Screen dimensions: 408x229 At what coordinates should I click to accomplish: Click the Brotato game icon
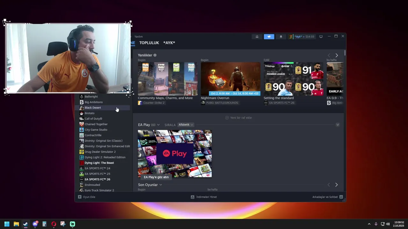click(82, 113)
